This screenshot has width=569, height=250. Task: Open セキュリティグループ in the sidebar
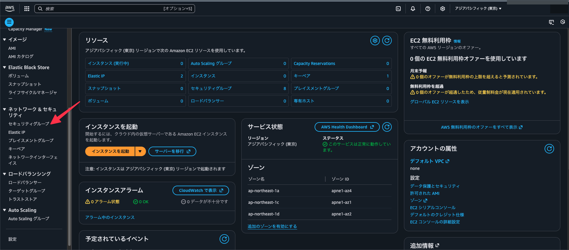coord(29,124)
